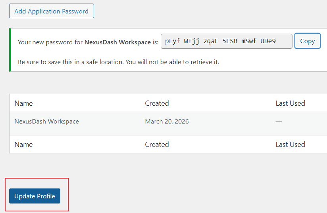This screenshot has width=327, height=213.
Task: Click the March 20, 2026 created date
Action: [x=167, y=122]
